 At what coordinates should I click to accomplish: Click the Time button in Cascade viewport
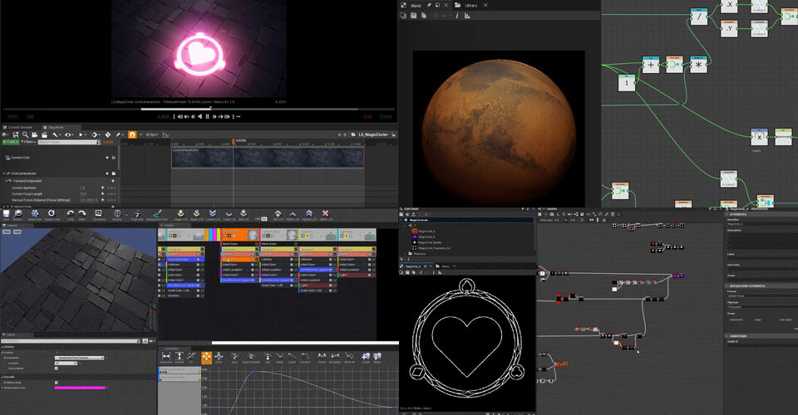point(17,232)
